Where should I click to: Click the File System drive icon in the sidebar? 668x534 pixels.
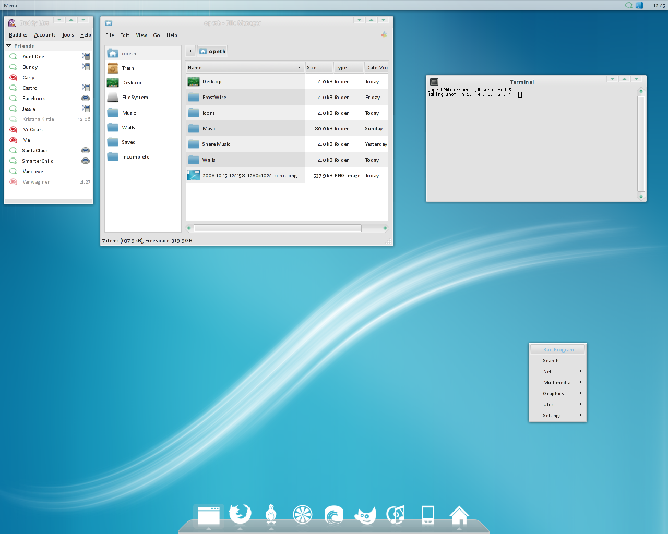(113, 97)
